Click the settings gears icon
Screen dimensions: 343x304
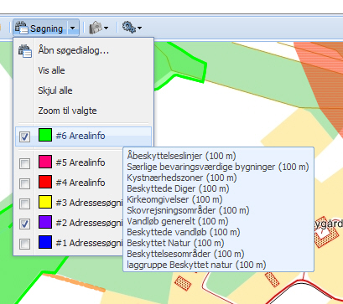coord(128,28)
